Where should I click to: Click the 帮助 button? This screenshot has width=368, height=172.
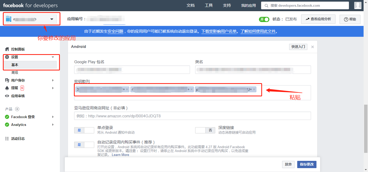point(350,19)
